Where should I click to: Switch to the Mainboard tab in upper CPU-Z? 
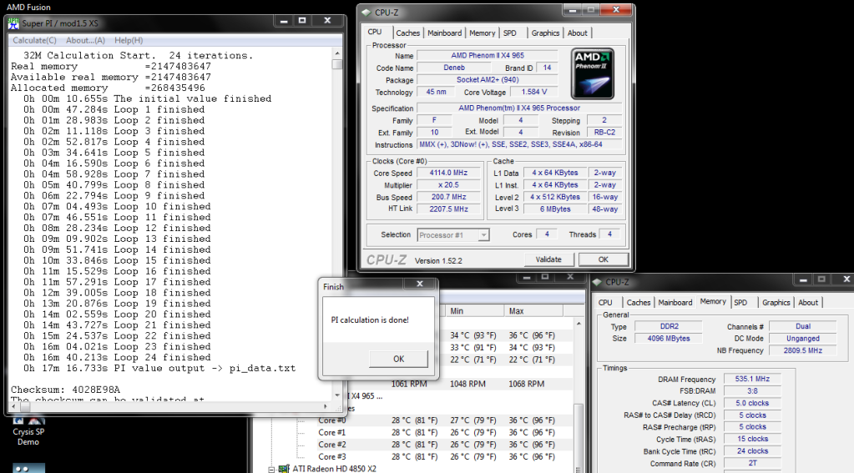coord(444,33)
